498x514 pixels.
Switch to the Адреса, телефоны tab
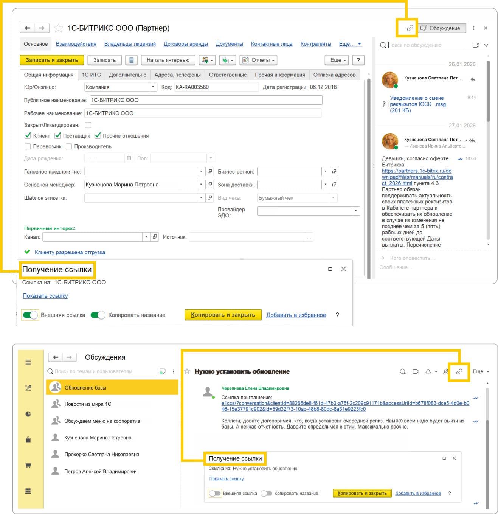(178, 75)
